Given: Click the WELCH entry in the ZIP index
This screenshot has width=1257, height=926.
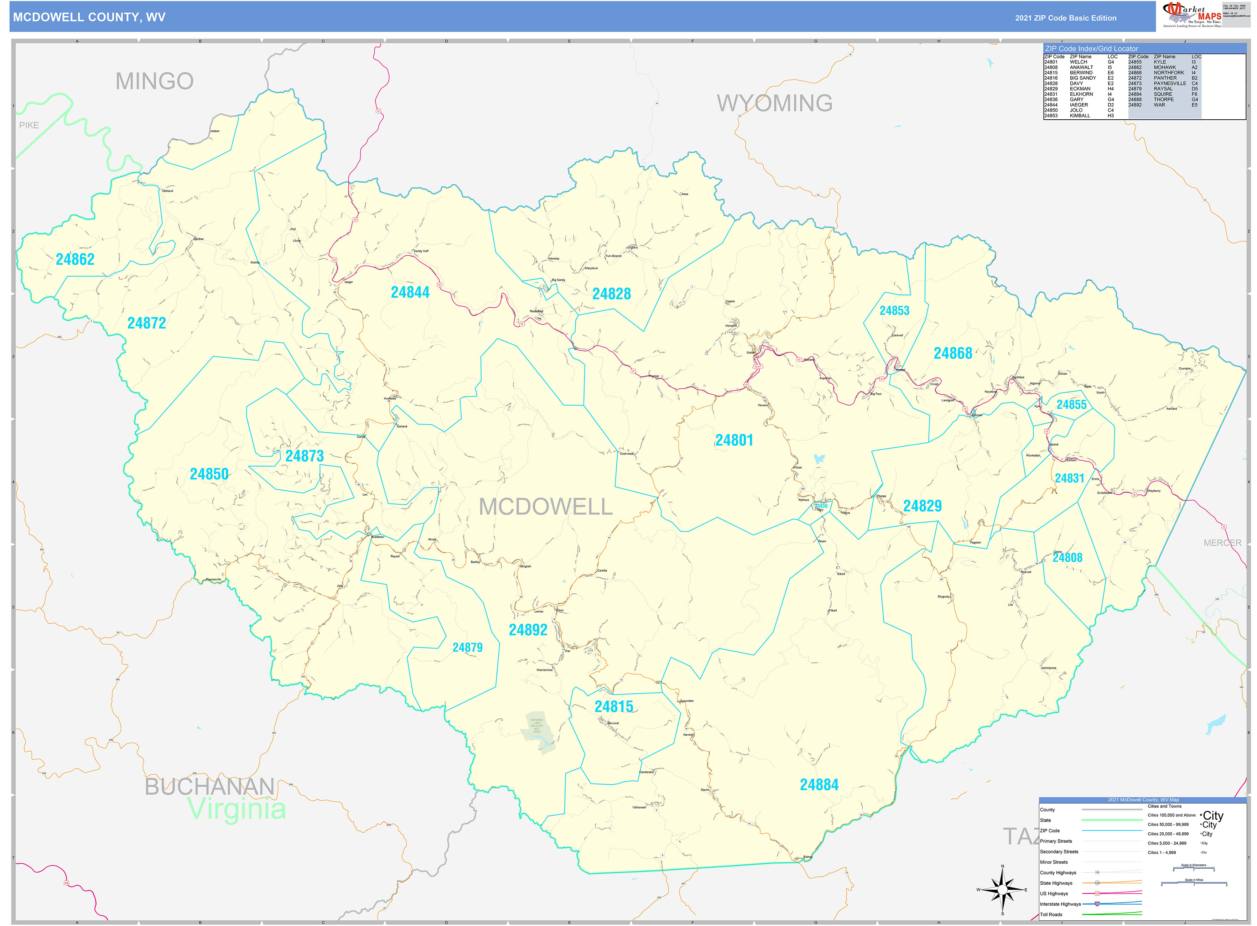Looking at the screenshot, I should [x=1079, y=62].
